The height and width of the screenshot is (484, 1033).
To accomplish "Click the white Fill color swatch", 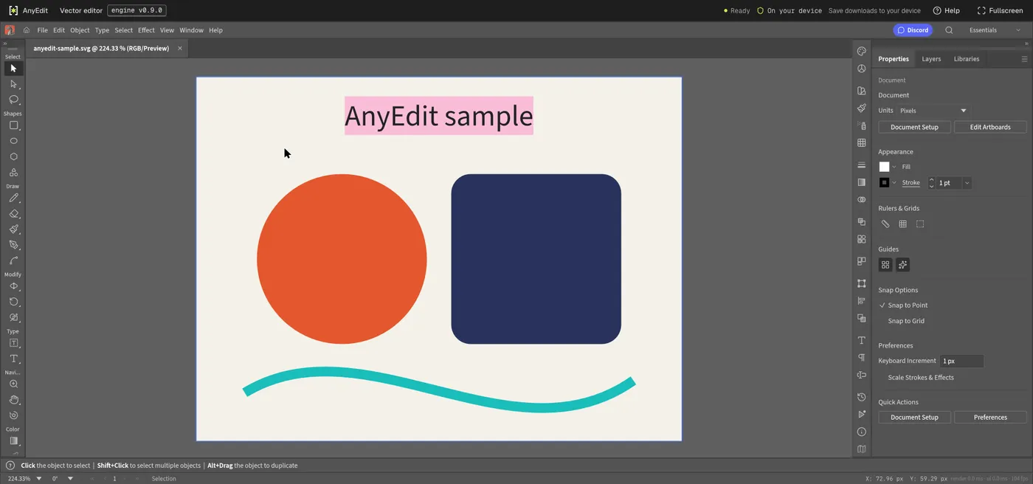I will 884,167.
